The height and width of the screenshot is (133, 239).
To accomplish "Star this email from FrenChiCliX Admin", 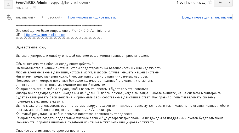I will 210,3.
